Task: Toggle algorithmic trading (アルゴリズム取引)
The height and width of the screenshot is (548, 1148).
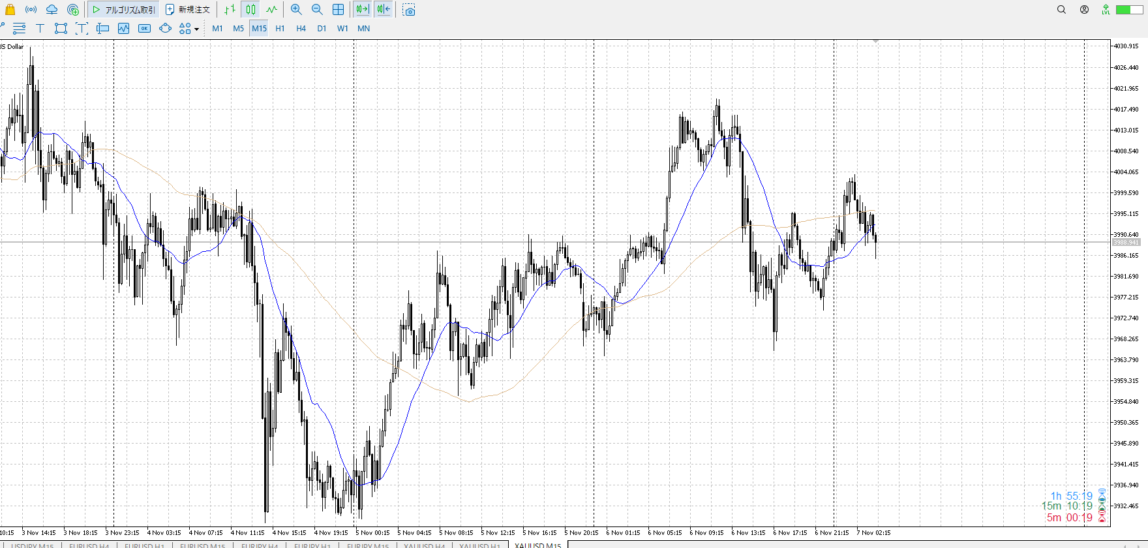Action: pos(124,10)
